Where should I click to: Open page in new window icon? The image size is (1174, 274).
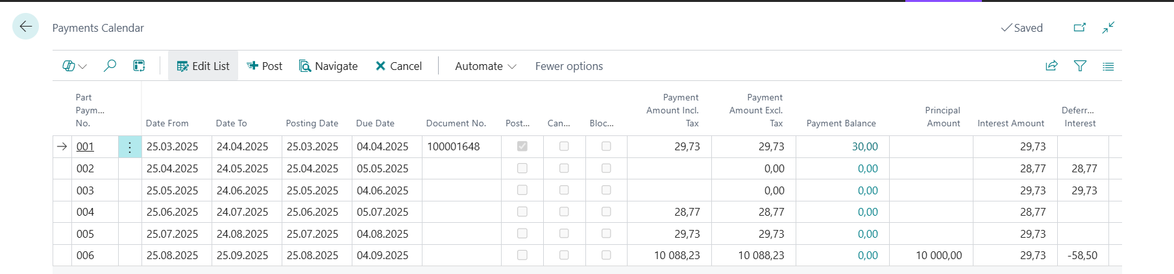[1079, 27]
